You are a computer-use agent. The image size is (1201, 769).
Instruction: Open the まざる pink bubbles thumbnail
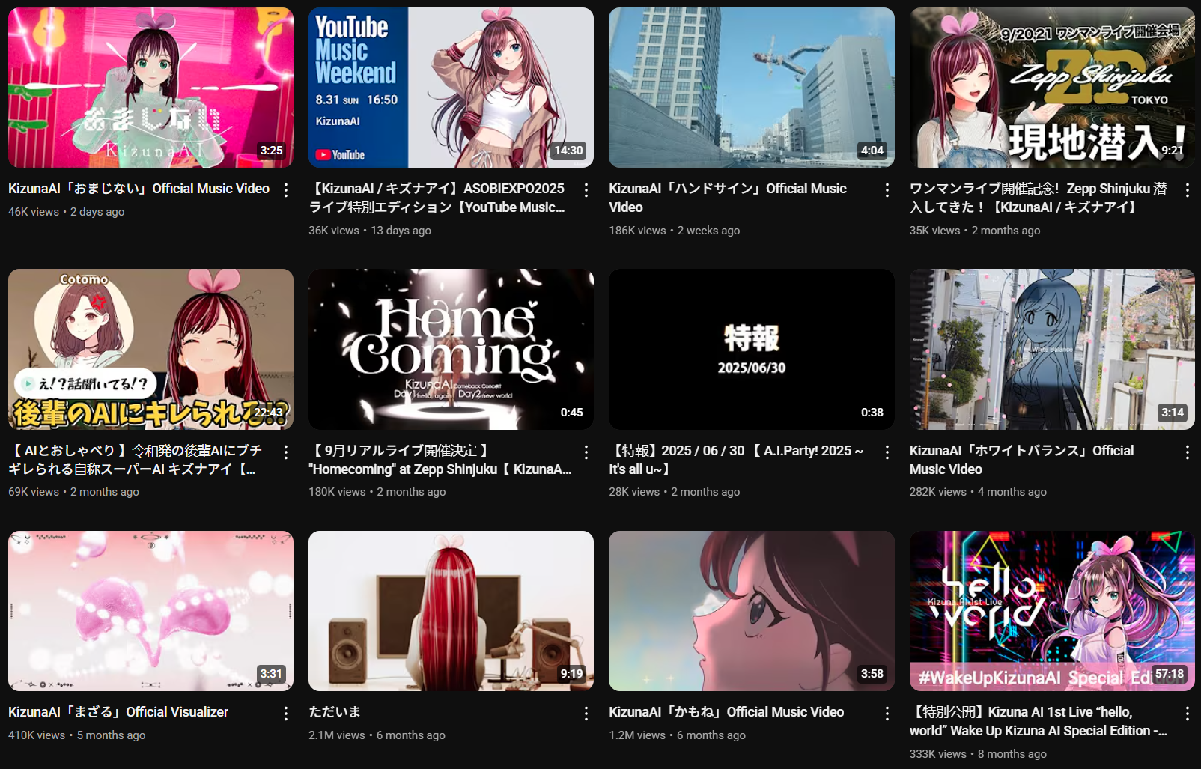coord(150,611)
